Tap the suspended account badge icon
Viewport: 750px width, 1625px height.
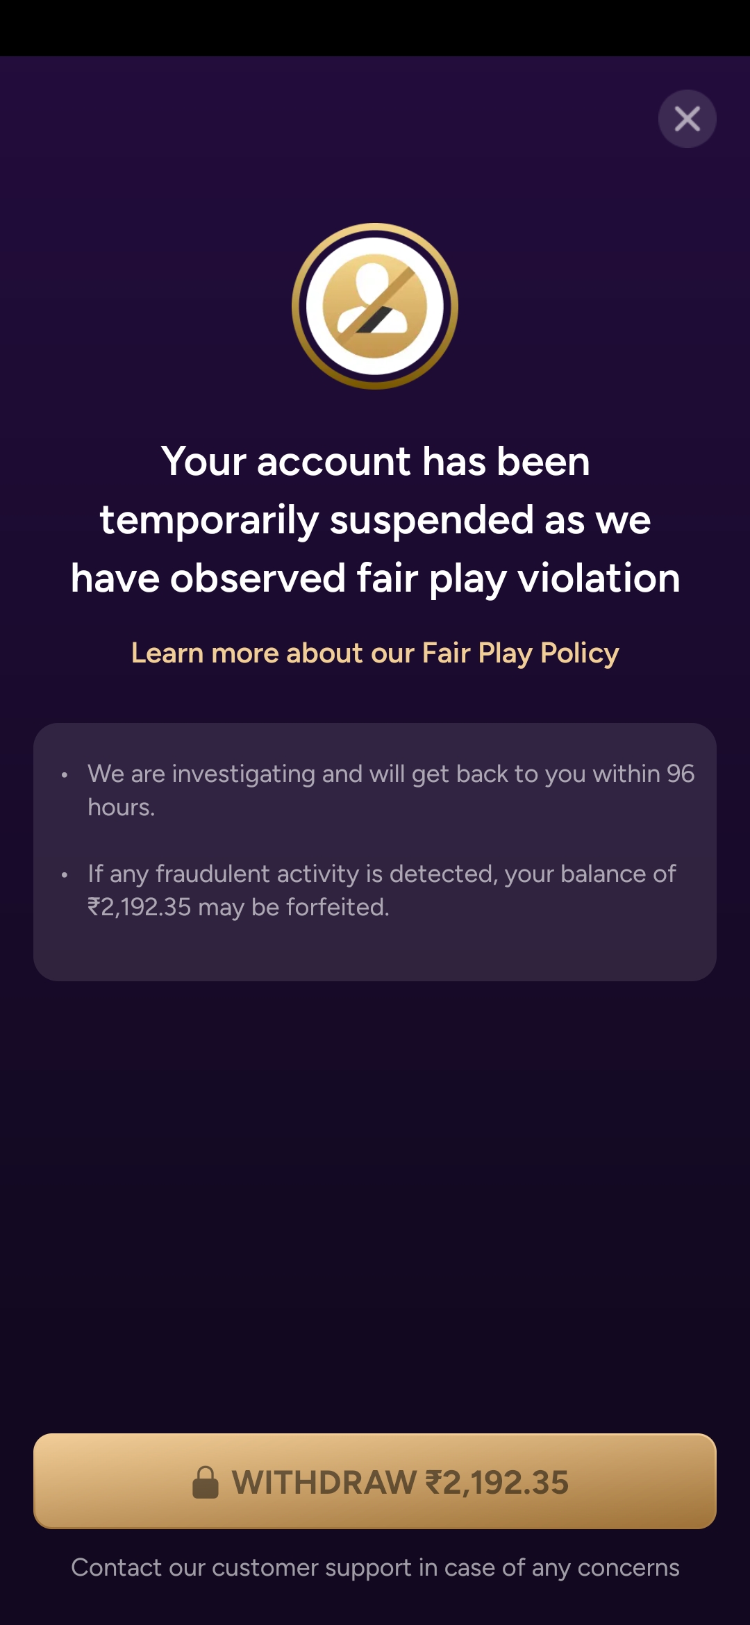point(375,306)
